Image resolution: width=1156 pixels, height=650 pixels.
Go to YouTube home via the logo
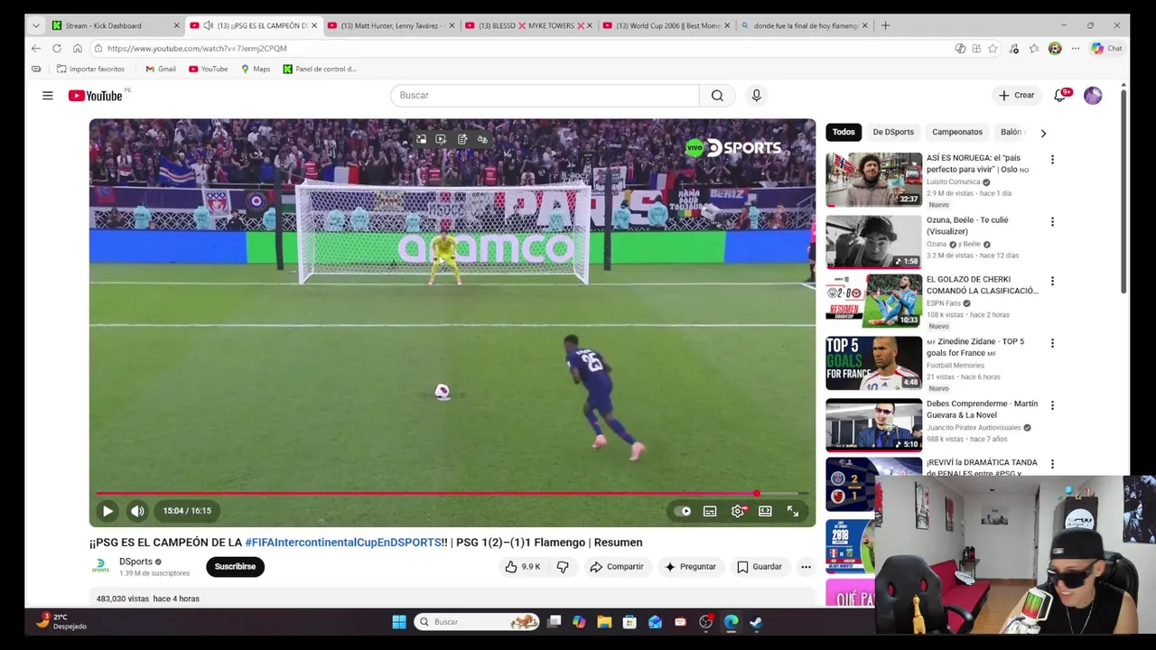[x=96, y=96]
